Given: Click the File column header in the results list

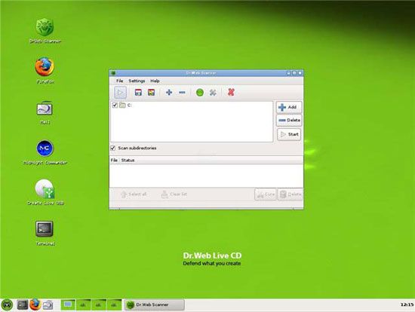Looking at the screenshot, I should coord(114,161).
